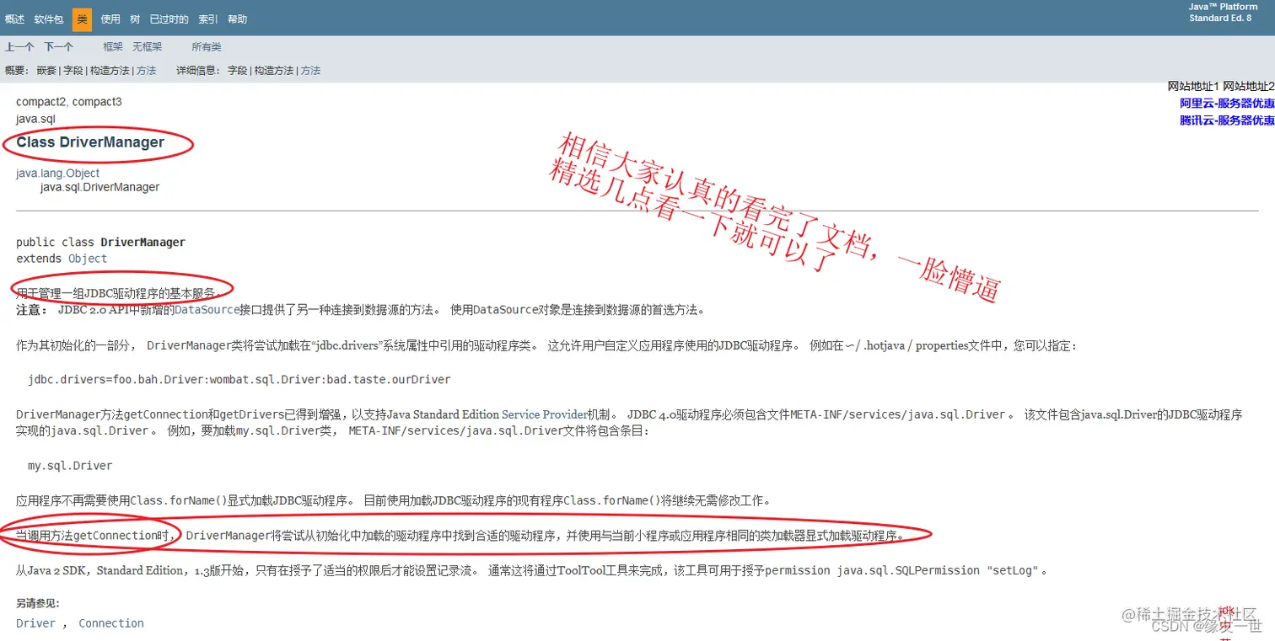Open the Service Provider link
This screenshot has height=641, width=1275.
(x=544, y=414)
